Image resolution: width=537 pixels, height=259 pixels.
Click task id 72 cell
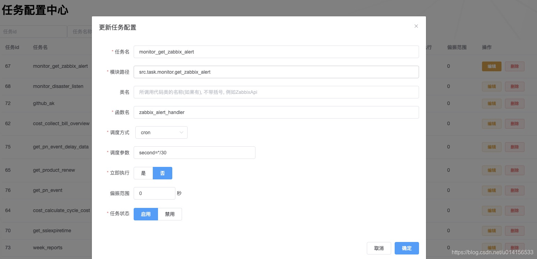click(8, 103)
